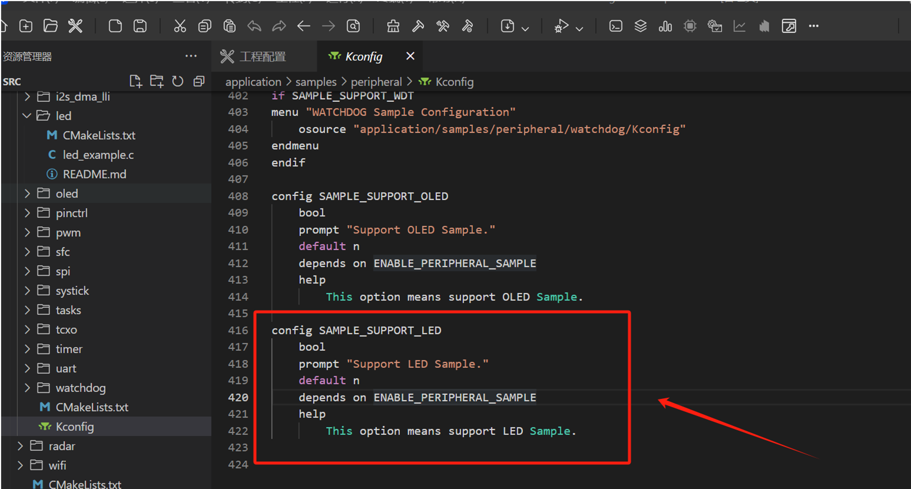Select the timer folder

click(x=106, y=349)
